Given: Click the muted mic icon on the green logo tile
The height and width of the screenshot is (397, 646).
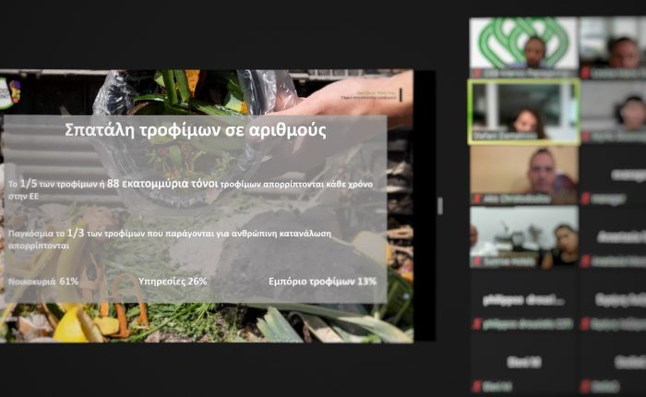Looking at the screenshot, I should pyautogui.click(x=477, y=73).
